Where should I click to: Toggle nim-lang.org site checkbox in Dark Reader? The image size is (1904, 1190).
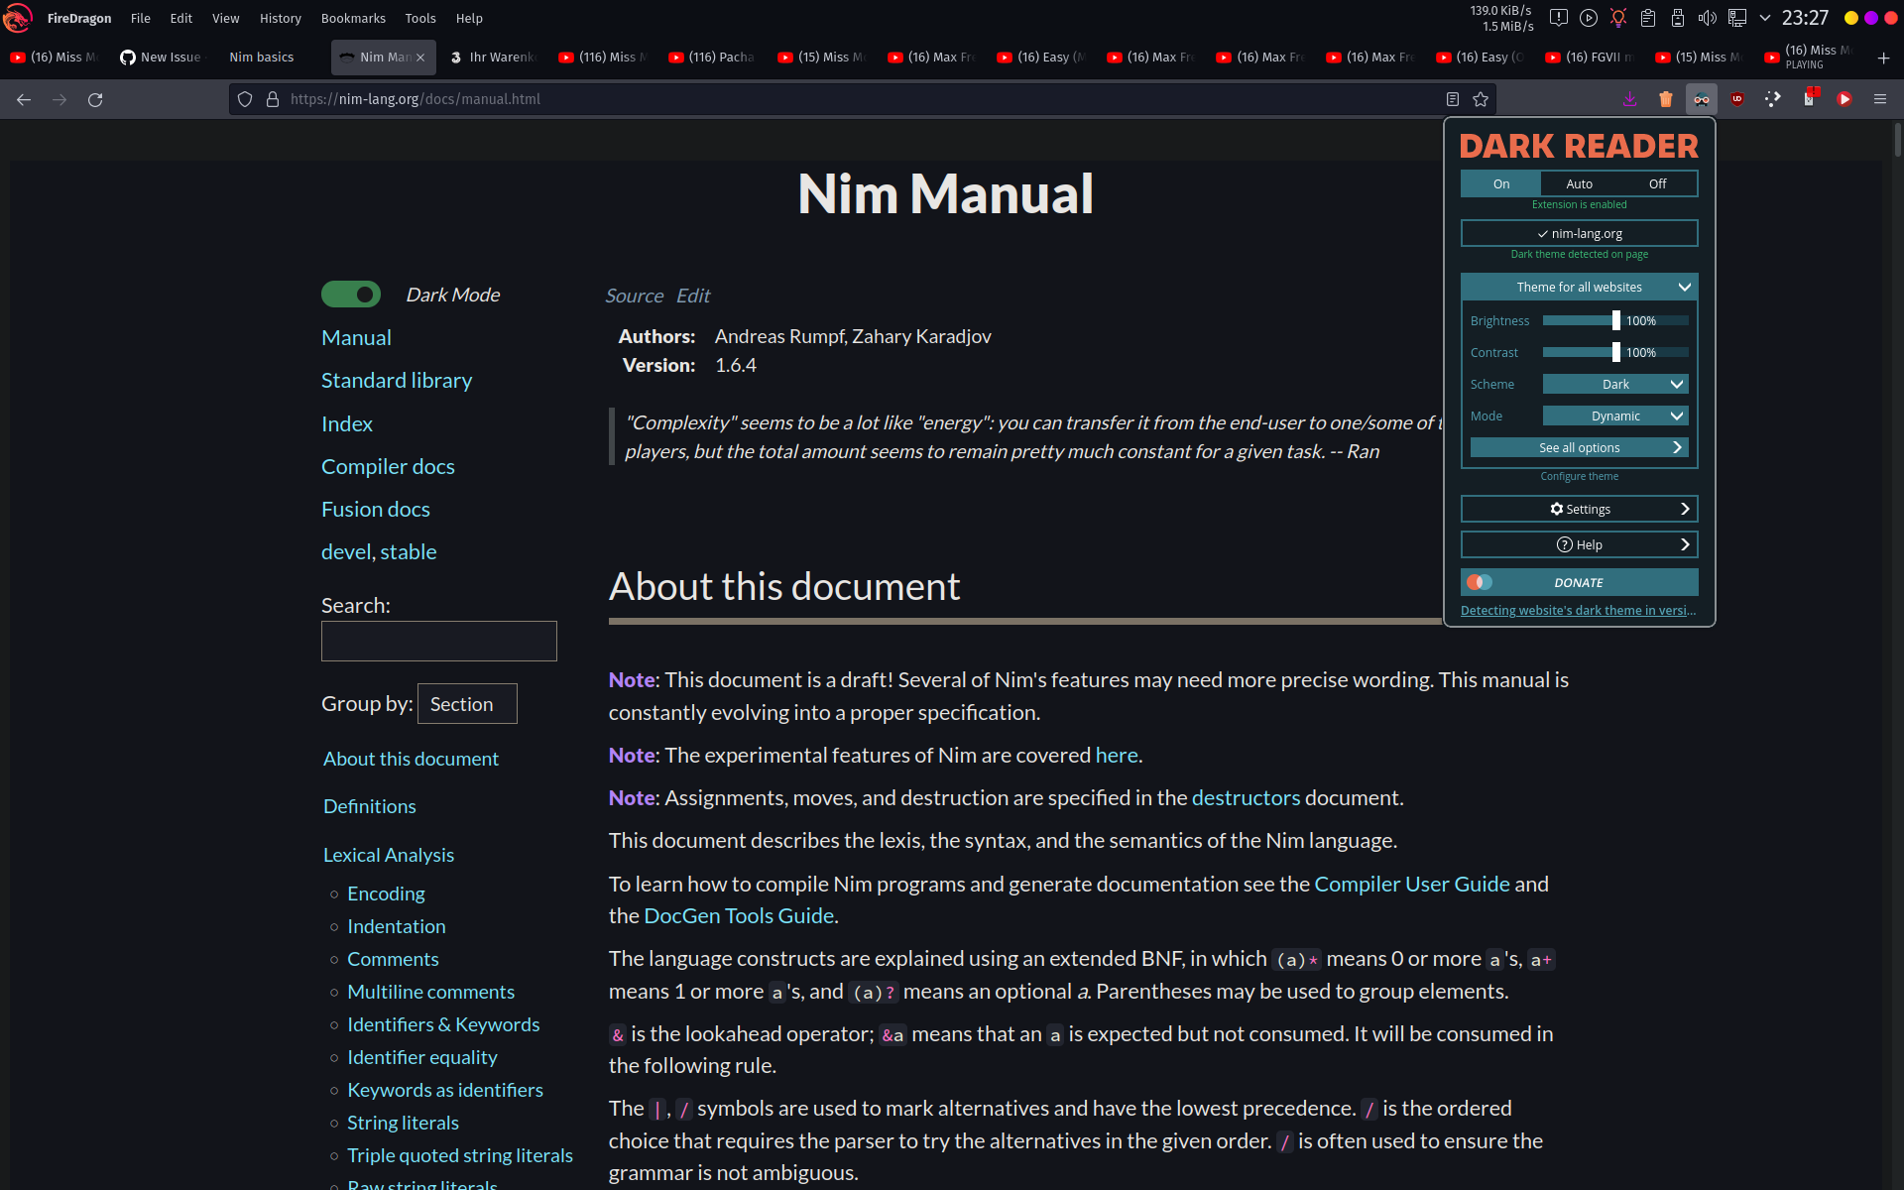tap(1579, 233)
